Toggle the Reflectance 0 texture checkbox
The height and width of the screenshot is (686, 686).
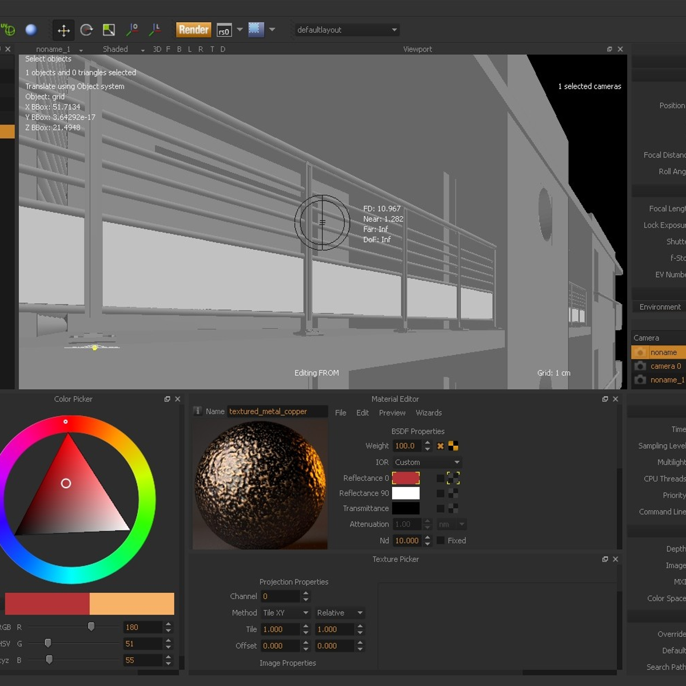(440, 478)
